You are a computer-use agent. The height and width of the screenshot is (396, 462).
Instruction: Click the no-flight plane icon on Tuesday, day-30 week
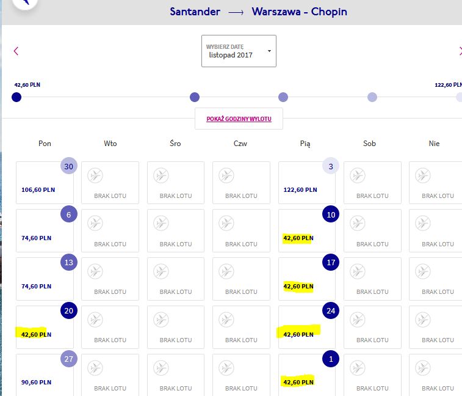[95, 175]
